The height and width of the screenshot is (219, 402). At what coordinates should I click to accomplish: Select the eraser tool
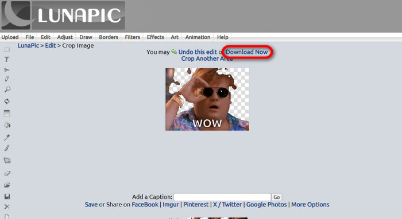[7, 173]
